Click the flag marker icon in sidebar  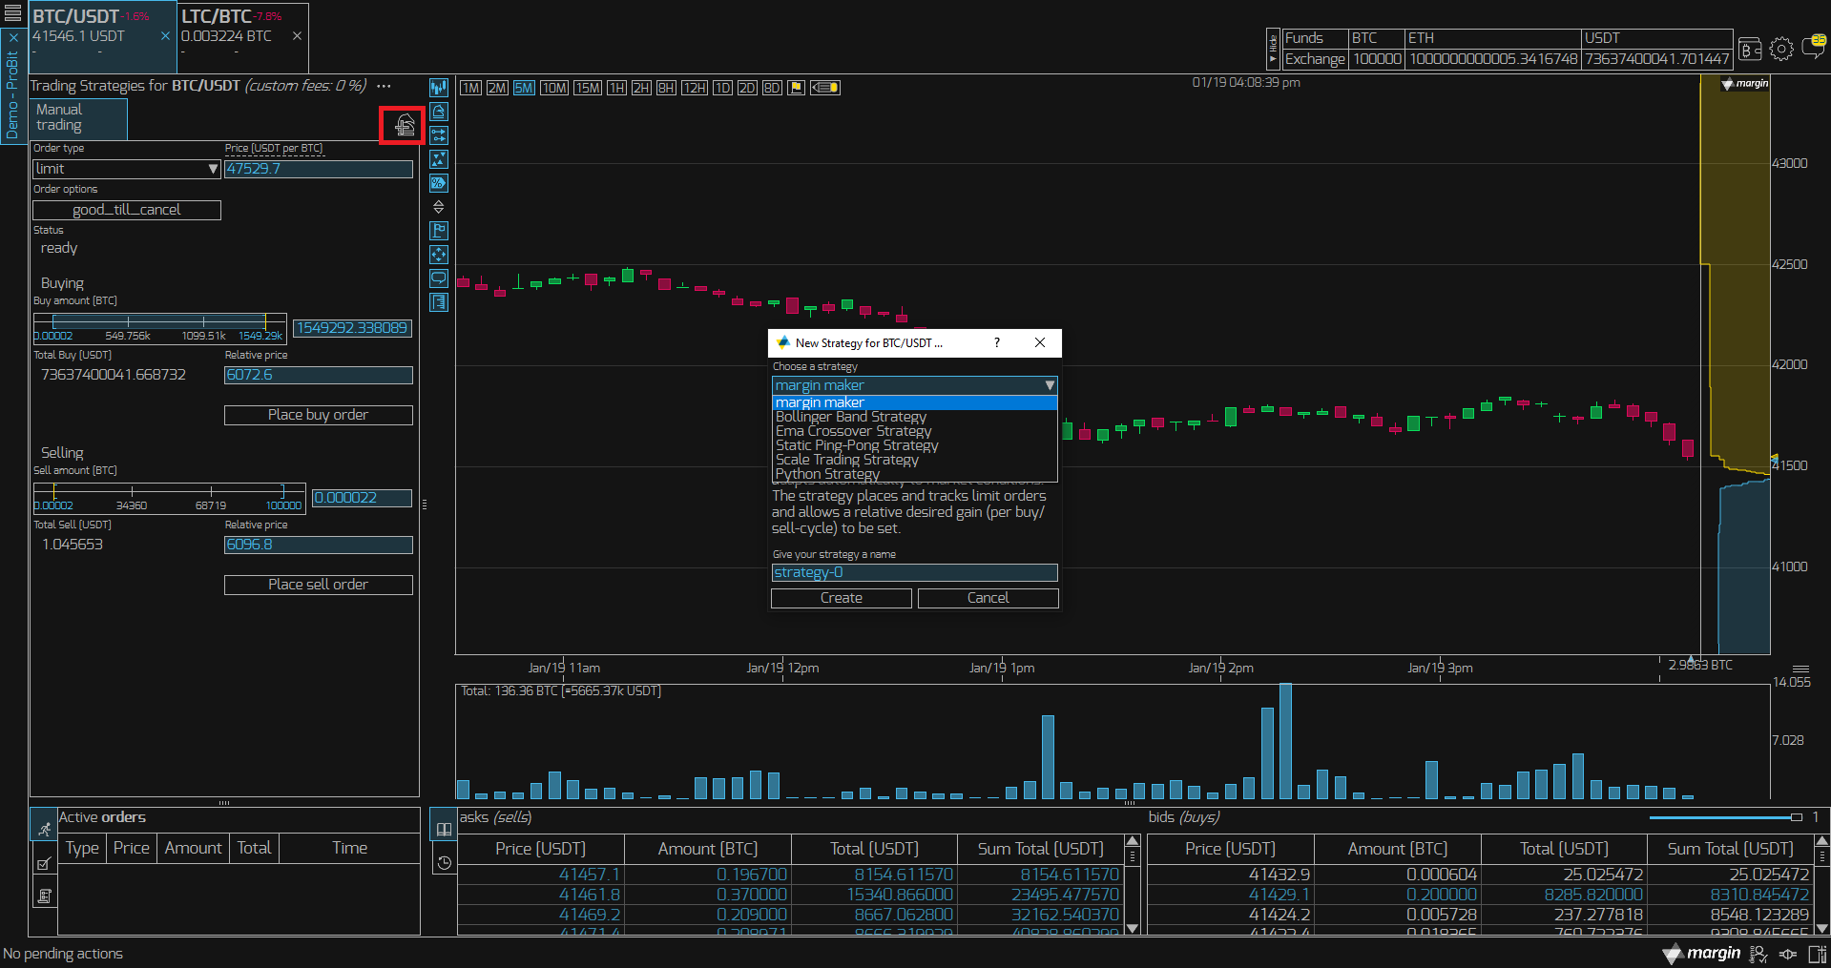click(x=439, y=231)
